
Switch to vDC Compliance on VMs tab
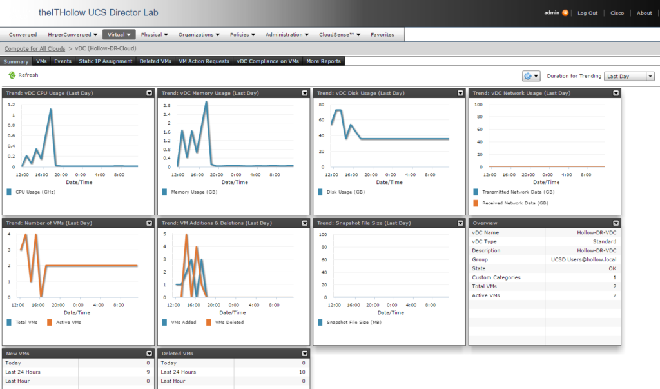[x=267, y=61]
